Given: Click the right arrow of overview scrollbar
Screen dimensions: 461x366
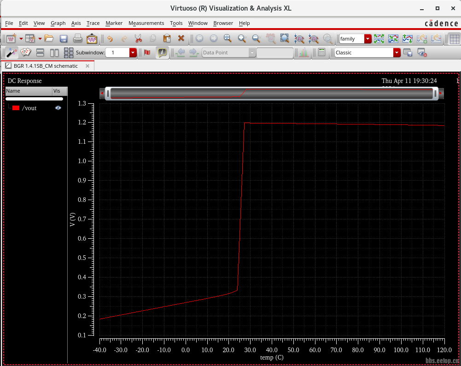Looking at the screenshot, I should [x=441, y=93].
